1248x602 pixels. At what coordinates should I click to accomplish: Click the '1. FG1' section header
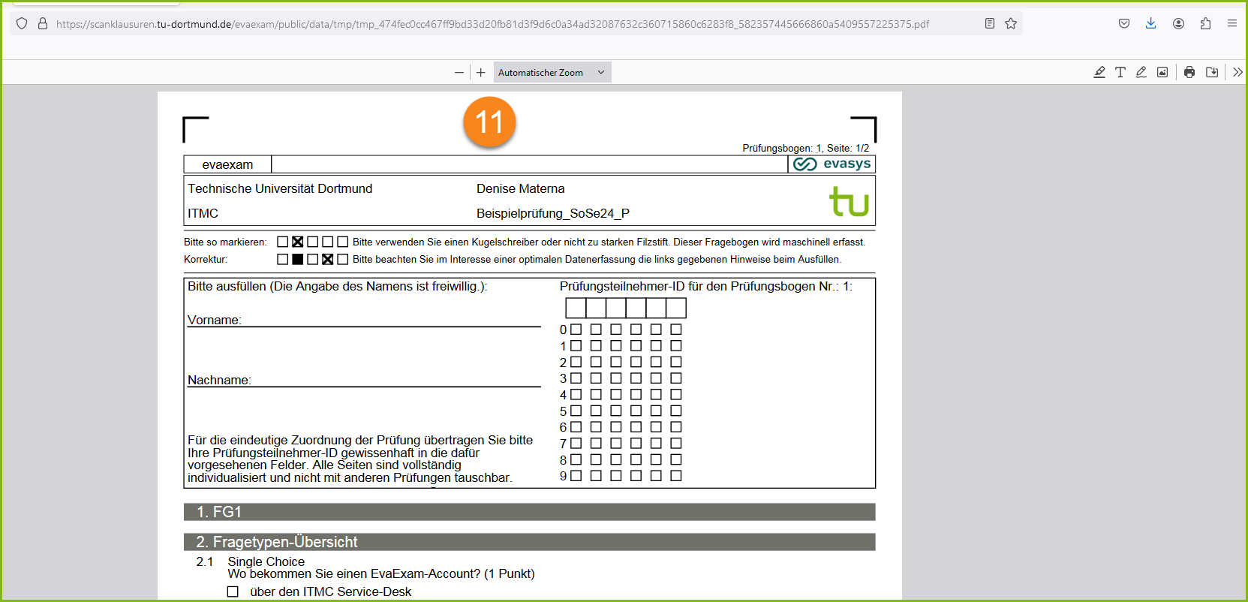pos(530,512)
